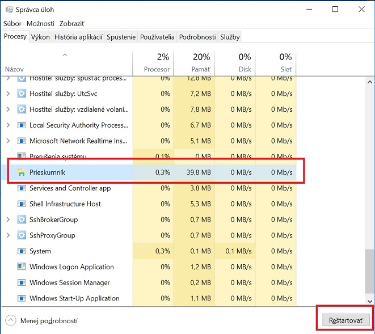Click the 5,3 MB memory value
The image size is (375, 334).
(x=200, y=204)
